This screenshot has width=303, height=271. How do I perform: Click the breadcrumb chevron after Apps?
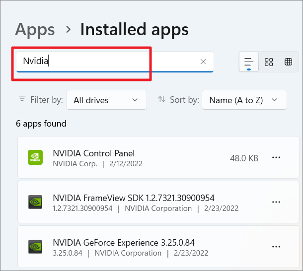[x=68, y=30]
